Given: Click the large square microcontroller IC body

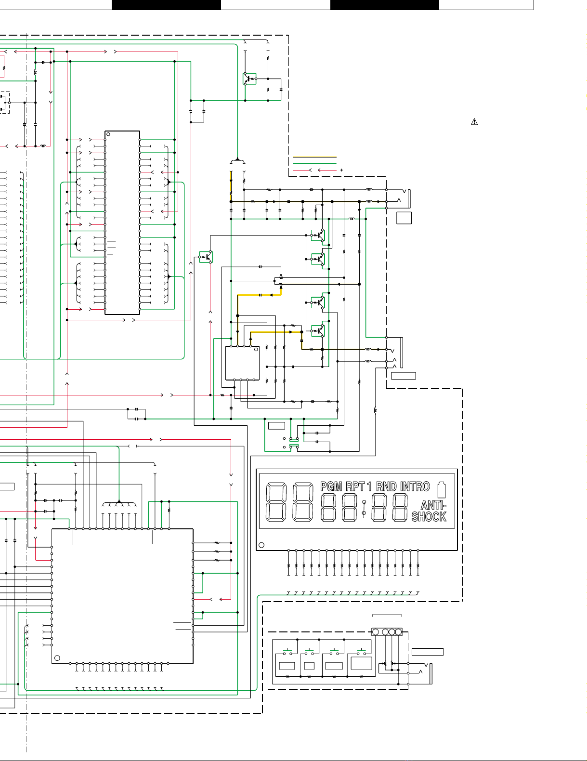Looking at the screenshot, I should click(122, 596).
